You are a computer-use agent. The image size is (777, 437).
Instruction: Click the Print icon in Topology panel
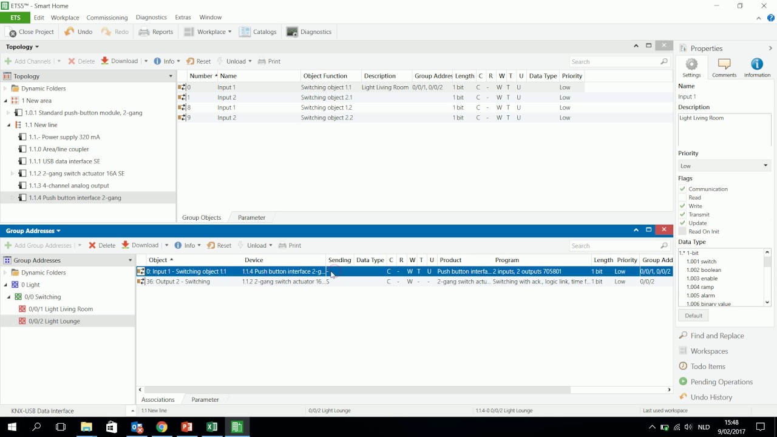pyautogui.click(x=262, y=61)
